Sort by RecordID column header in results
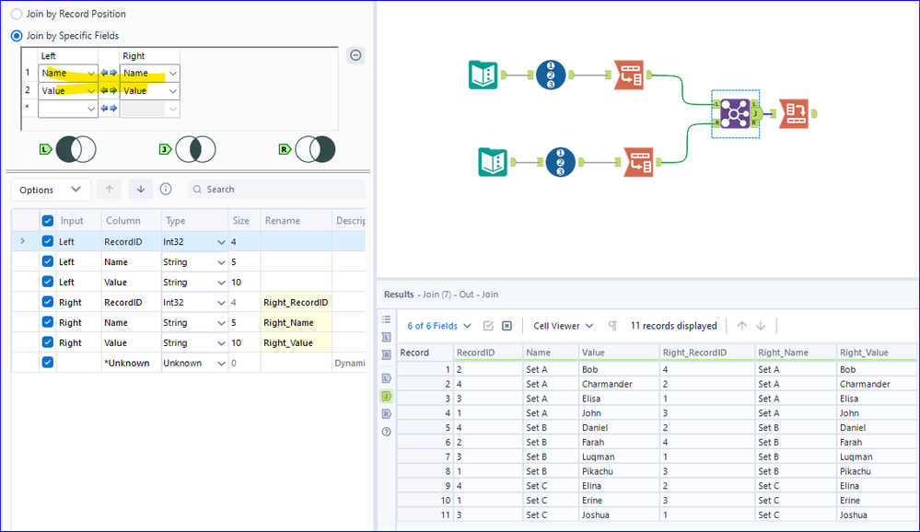920x532 pixels. point(488,353)
